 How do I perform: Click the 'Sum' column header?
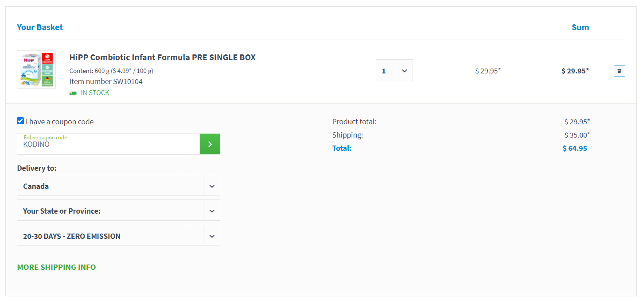pyautogui.click(x=580, y=27)
